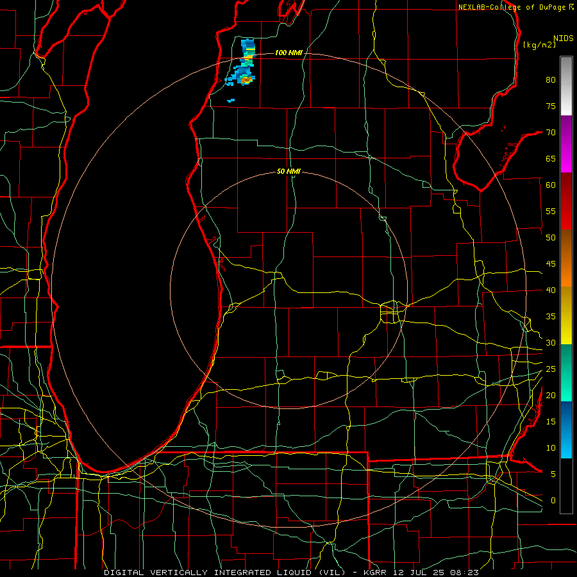Click the orange VIL core in the radar echo
577x577 pixels.
(246, 79)
